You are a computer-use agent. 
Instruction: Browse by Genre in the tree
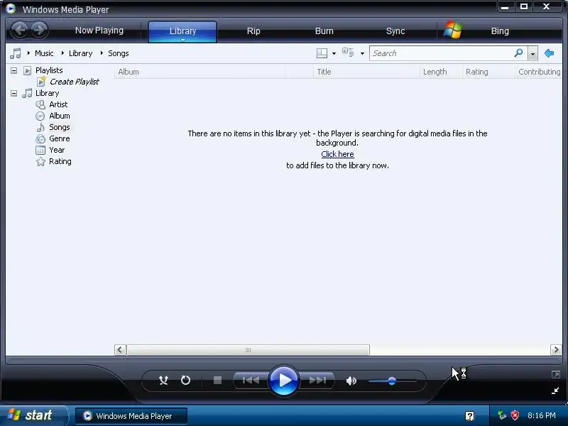[x=60, y=138]
